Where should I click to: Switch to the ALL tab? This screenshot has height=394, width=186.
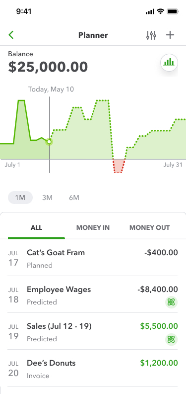pos(36,228)
